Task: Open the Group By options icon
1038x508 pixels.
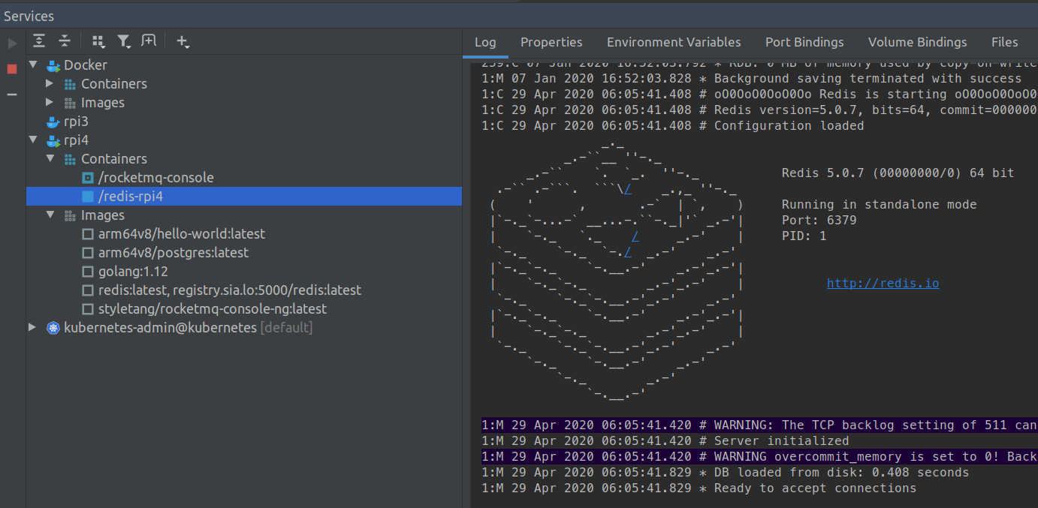Action: point(98,41)
